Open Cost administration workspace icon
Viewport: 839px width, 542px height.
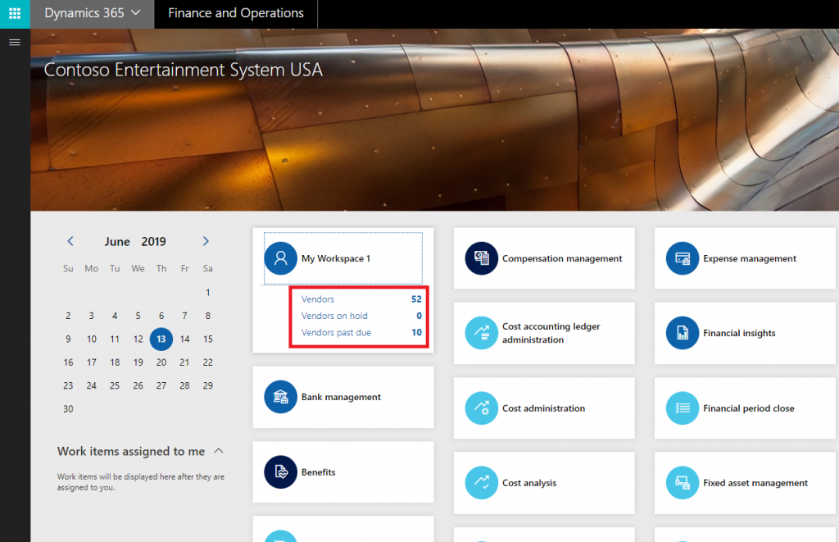[x=482, y=408]
